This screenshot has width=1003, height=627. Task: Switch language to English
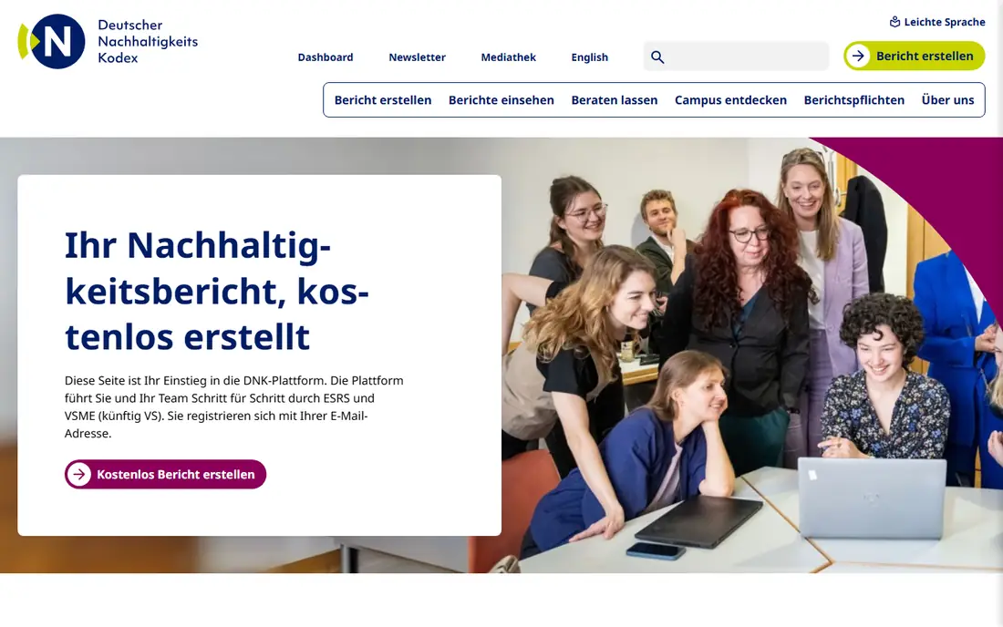(590, 57)
